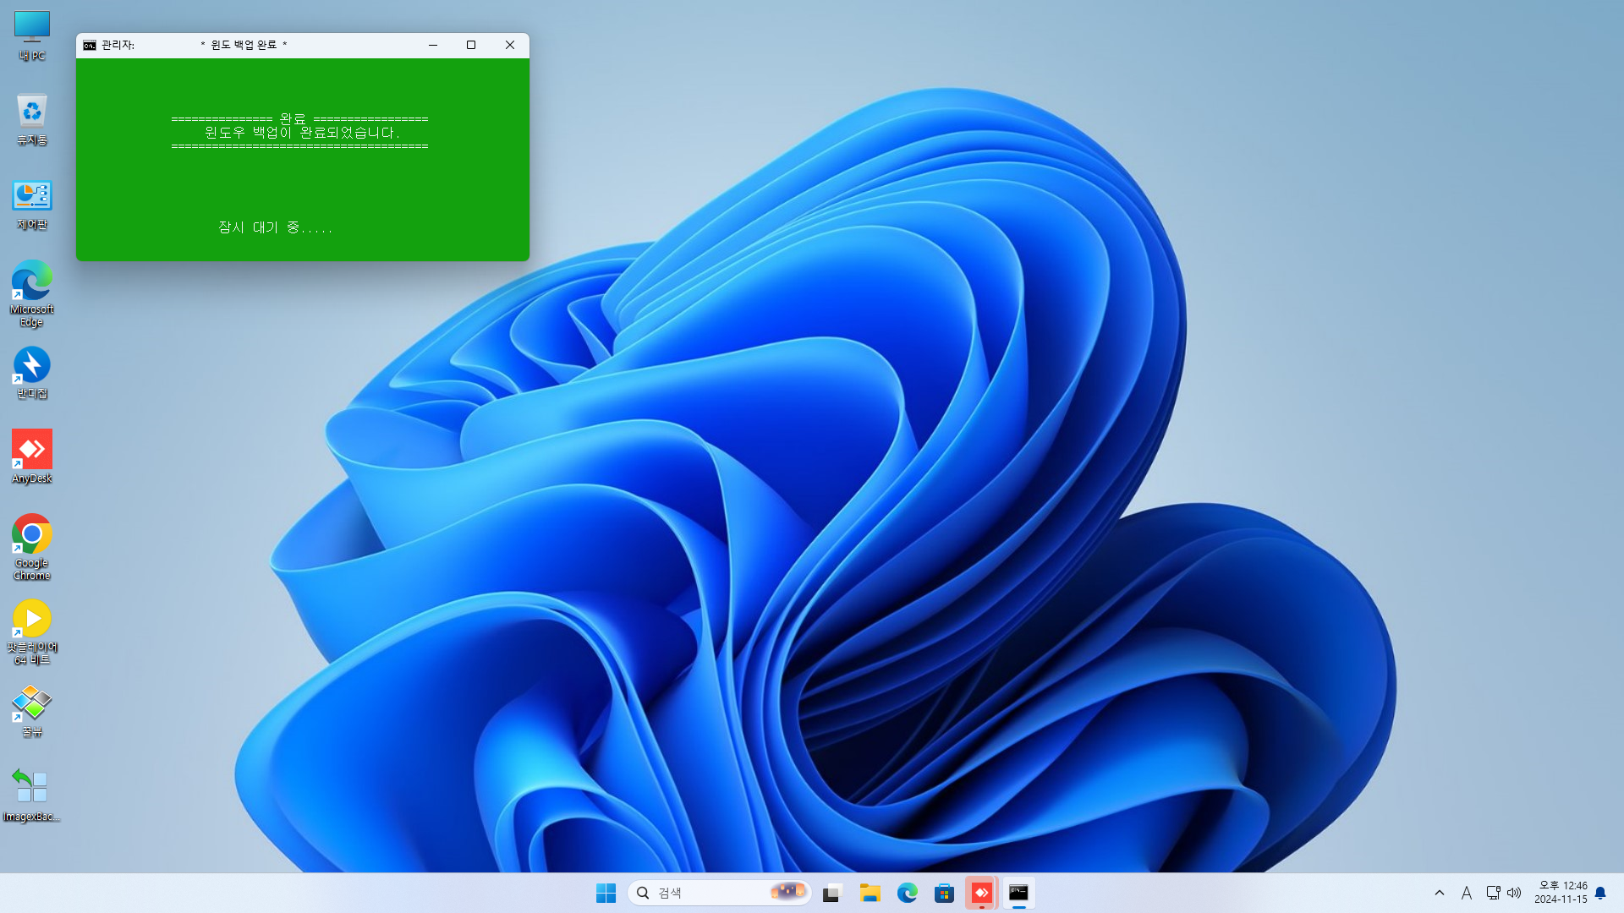Select the Google Chrome desktop shortcut
The image size is (1624, 913).
[x=31, y=547]
